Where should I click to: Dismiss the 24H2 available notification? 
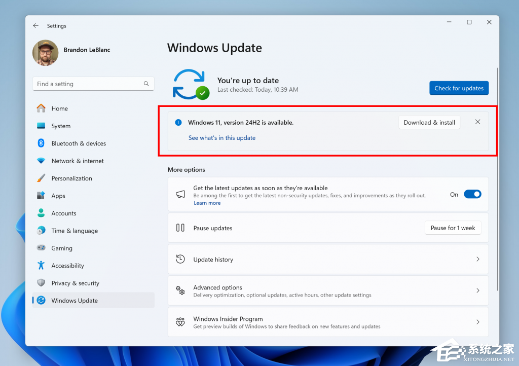pyautogui.click(x=477, y=122)
